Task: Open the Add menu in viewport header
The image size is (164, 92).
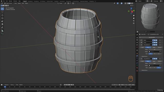Action: click(23, 3)
